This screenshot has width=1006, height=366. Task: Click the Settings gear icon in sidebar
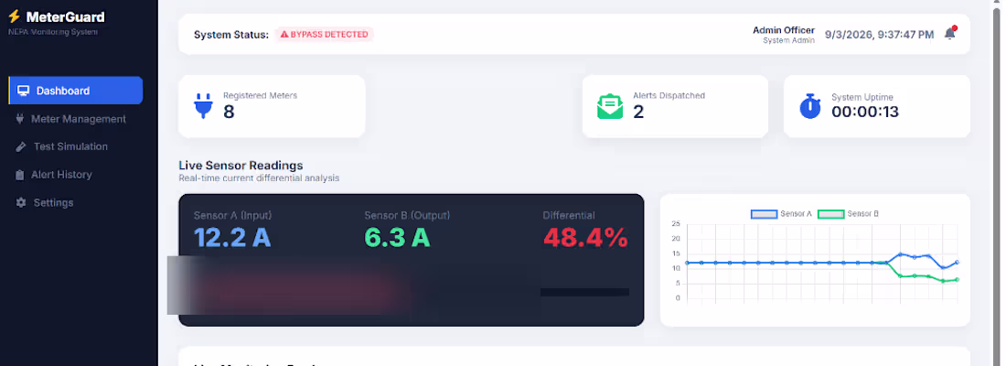coord(21,202)
